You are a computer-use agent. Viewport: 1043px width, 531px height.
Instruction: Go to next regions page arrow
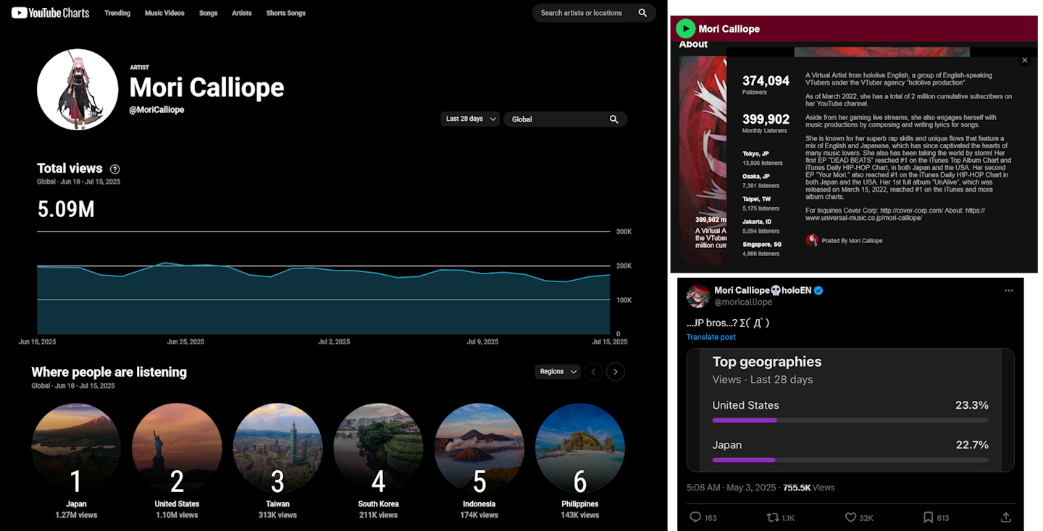coord(616,372)
